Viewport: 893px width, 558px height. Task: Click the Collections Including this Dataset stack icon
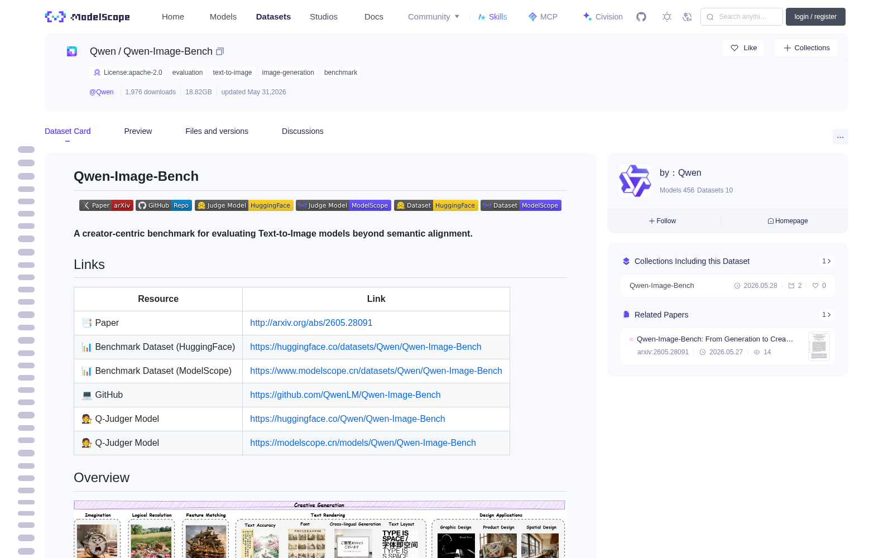pos(626,261)
